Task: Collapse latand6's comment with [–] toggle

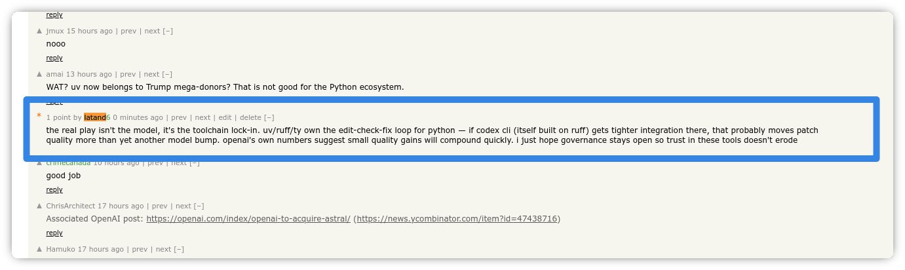Action: (x=269, y=117)
